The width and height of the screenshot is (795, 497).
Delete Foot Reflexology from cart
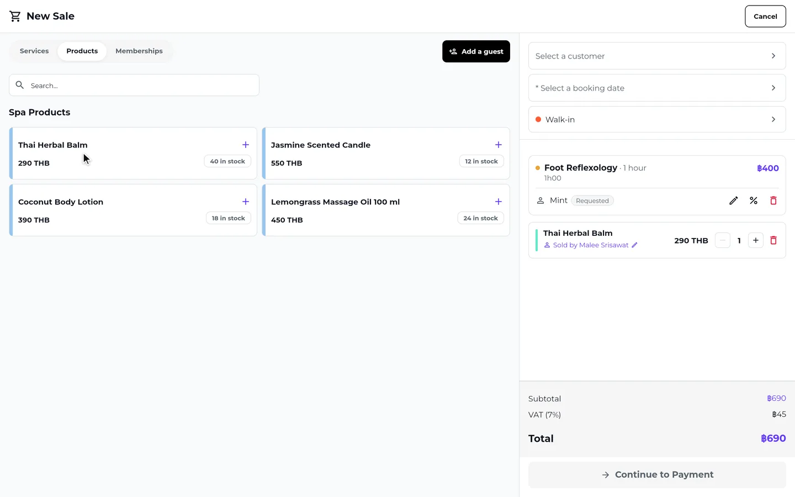coord(773,200)
